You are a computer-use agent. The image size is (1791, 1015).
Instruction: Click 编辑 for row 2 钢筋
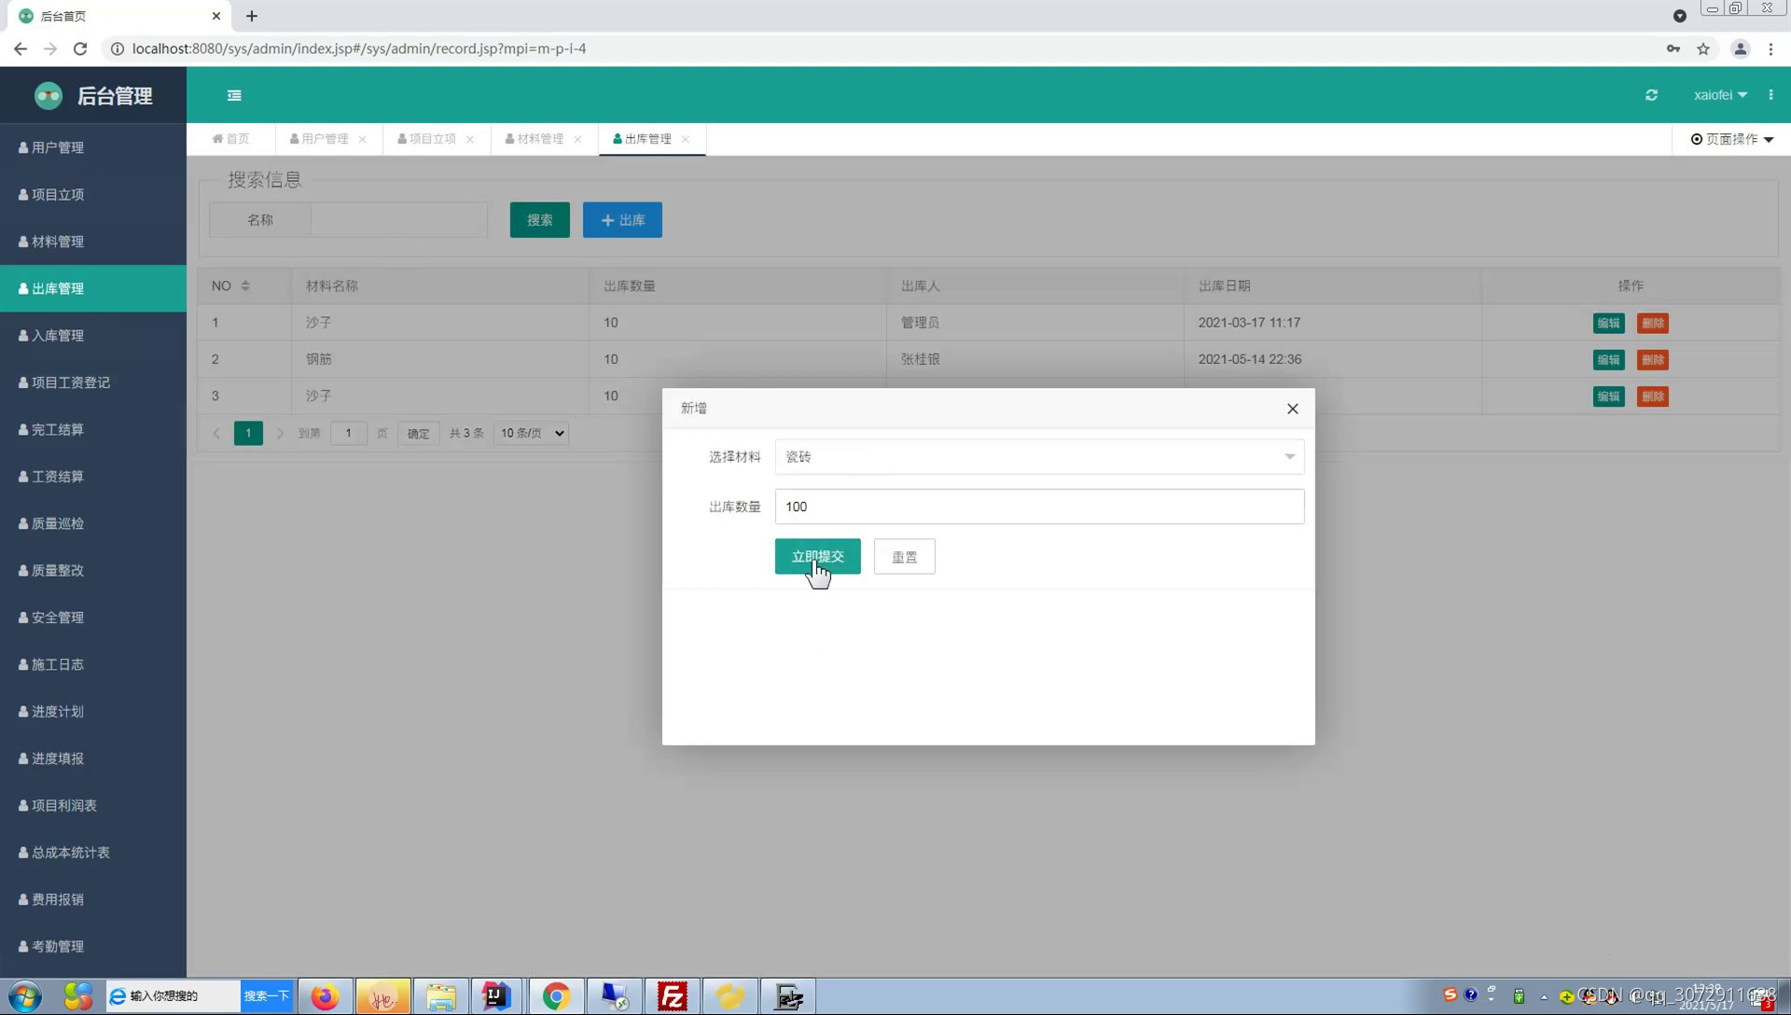point(1608,359)
